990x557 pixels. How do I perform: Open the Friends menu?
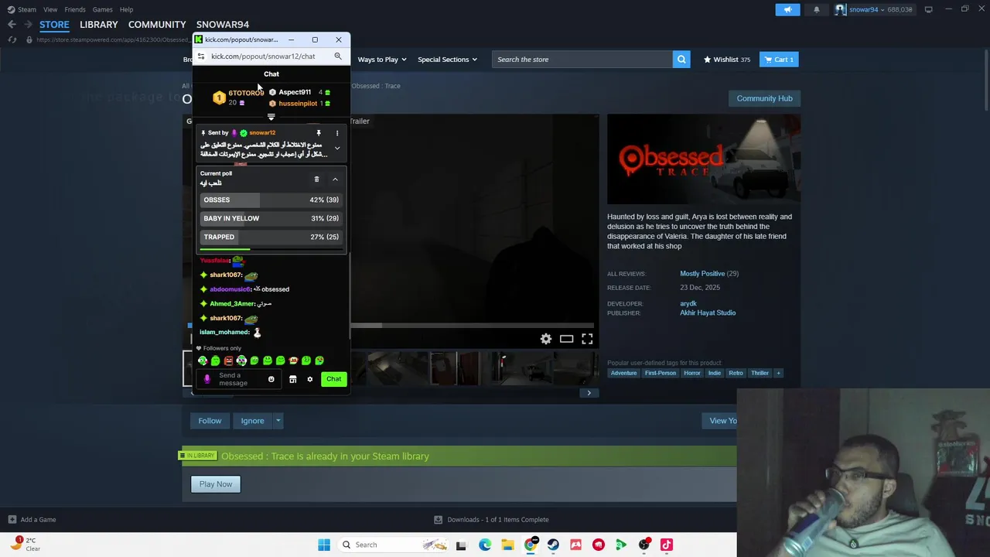point(75,9)
